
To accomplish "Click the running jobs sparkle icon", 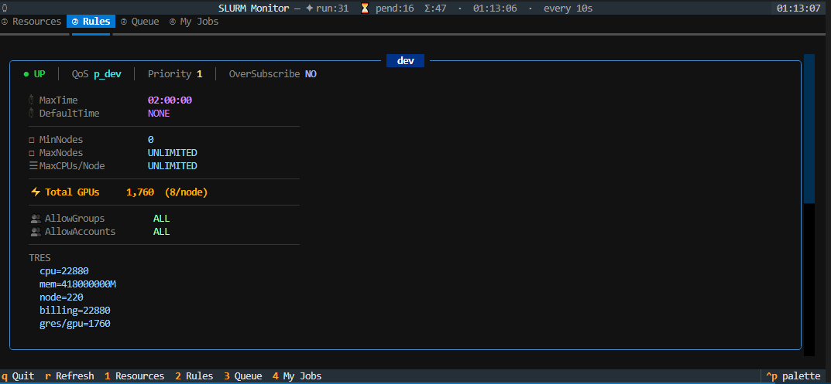I will (x=310, y=8).
